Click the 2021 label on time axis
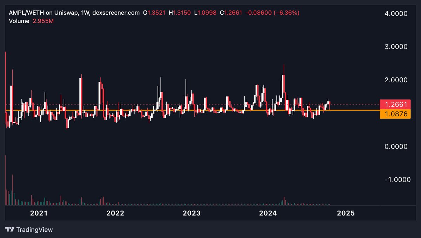421x238 pixels. coord(39,213)
